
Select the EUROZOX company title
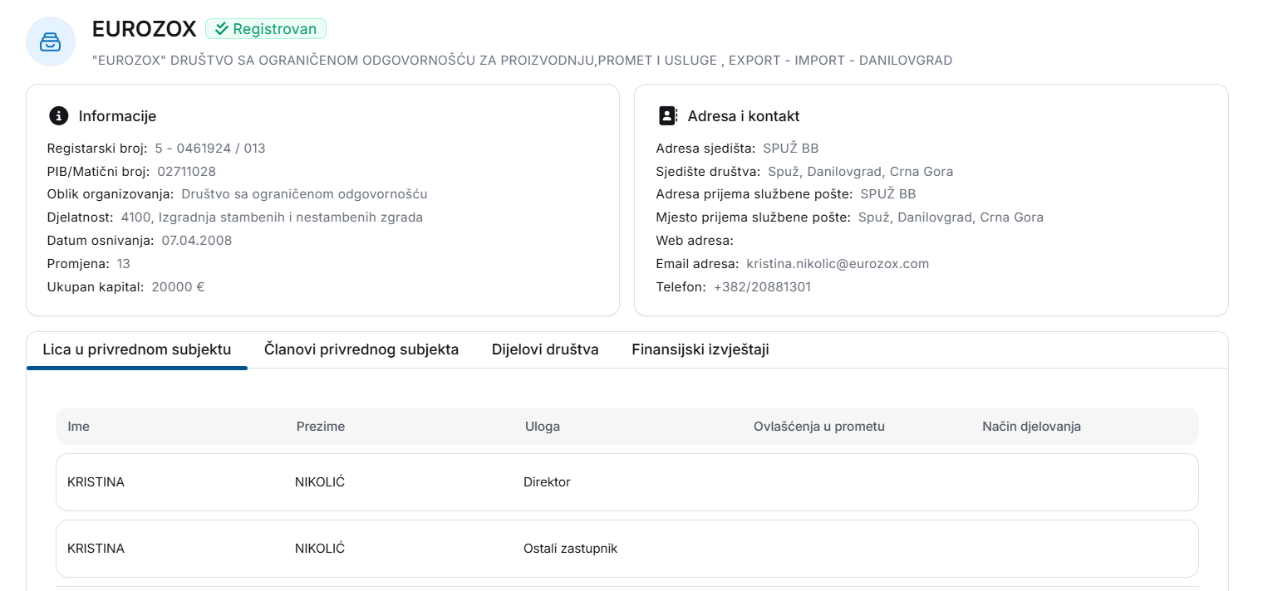click(145, 29)
